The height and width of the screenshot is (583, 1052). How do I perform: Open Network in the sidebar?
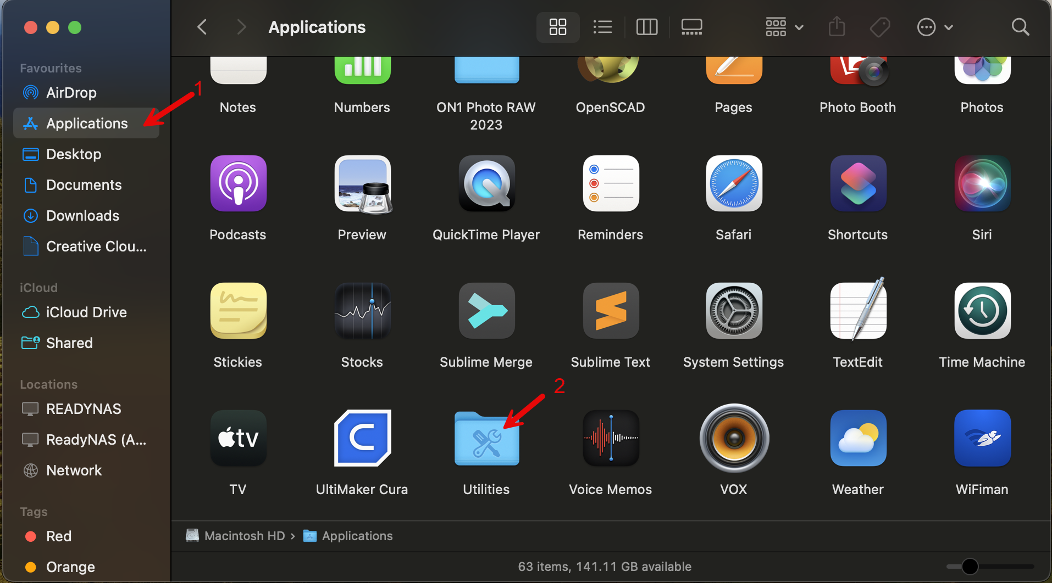coord(86,470)
